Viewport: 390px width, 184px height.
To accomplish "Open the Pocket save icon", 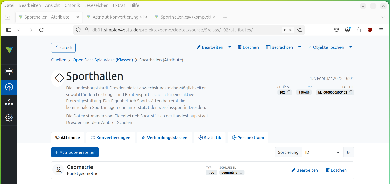I will 336,30.
